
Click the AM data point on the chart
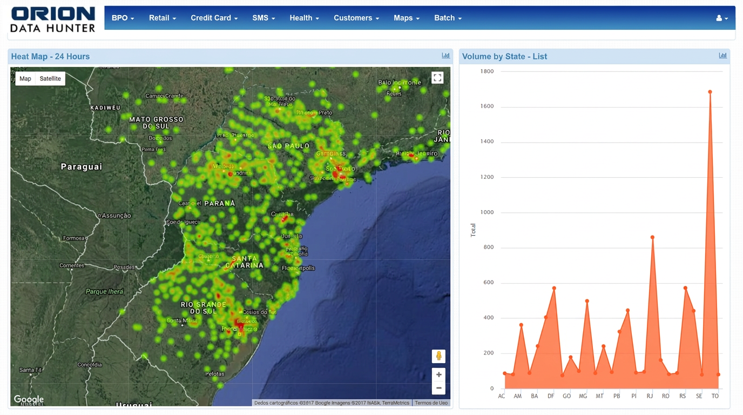[x=521, y=325]
